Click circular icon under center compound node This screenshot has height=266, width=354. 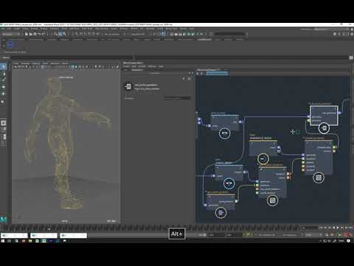coord(272,200)
